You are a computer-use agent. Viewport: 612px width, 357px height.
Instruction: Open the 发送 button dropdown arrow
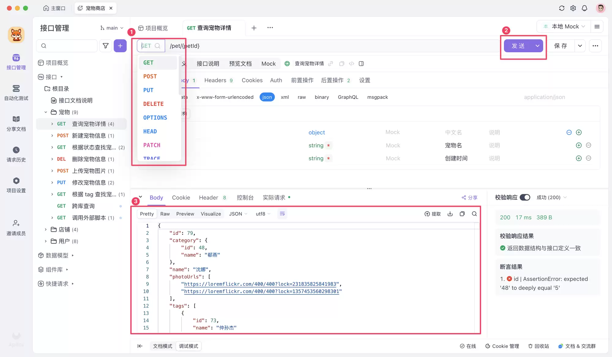click(x=537, y=46)
